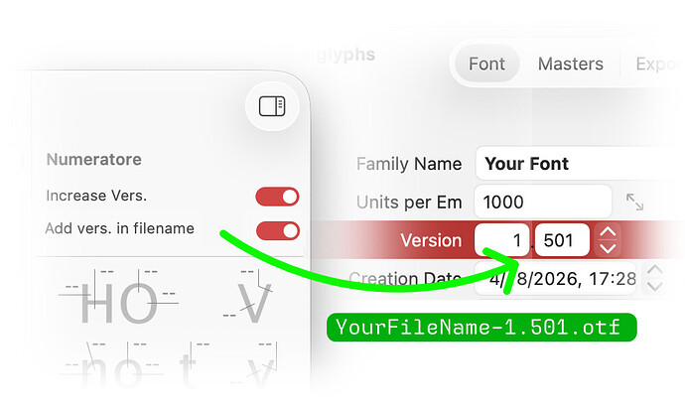Click the Numeratore panel heading

point(94,160)
